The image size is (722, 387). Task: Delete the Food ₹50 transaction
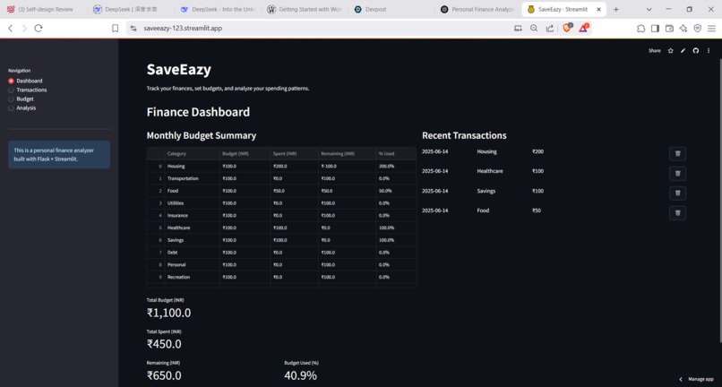pos(677,213)
